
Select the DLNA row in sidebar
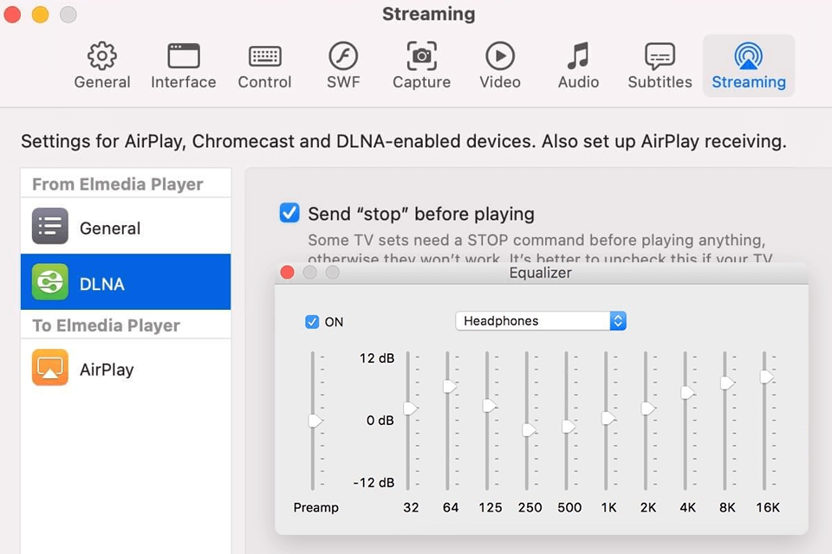coord(126,281)
